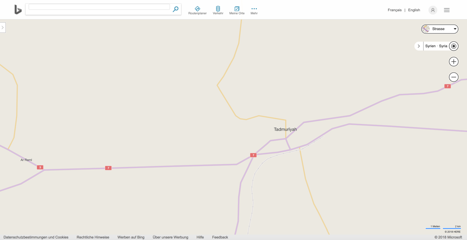Click the Bing logo
The height and width of the screenshot is (240, 467).
[18, 9]
